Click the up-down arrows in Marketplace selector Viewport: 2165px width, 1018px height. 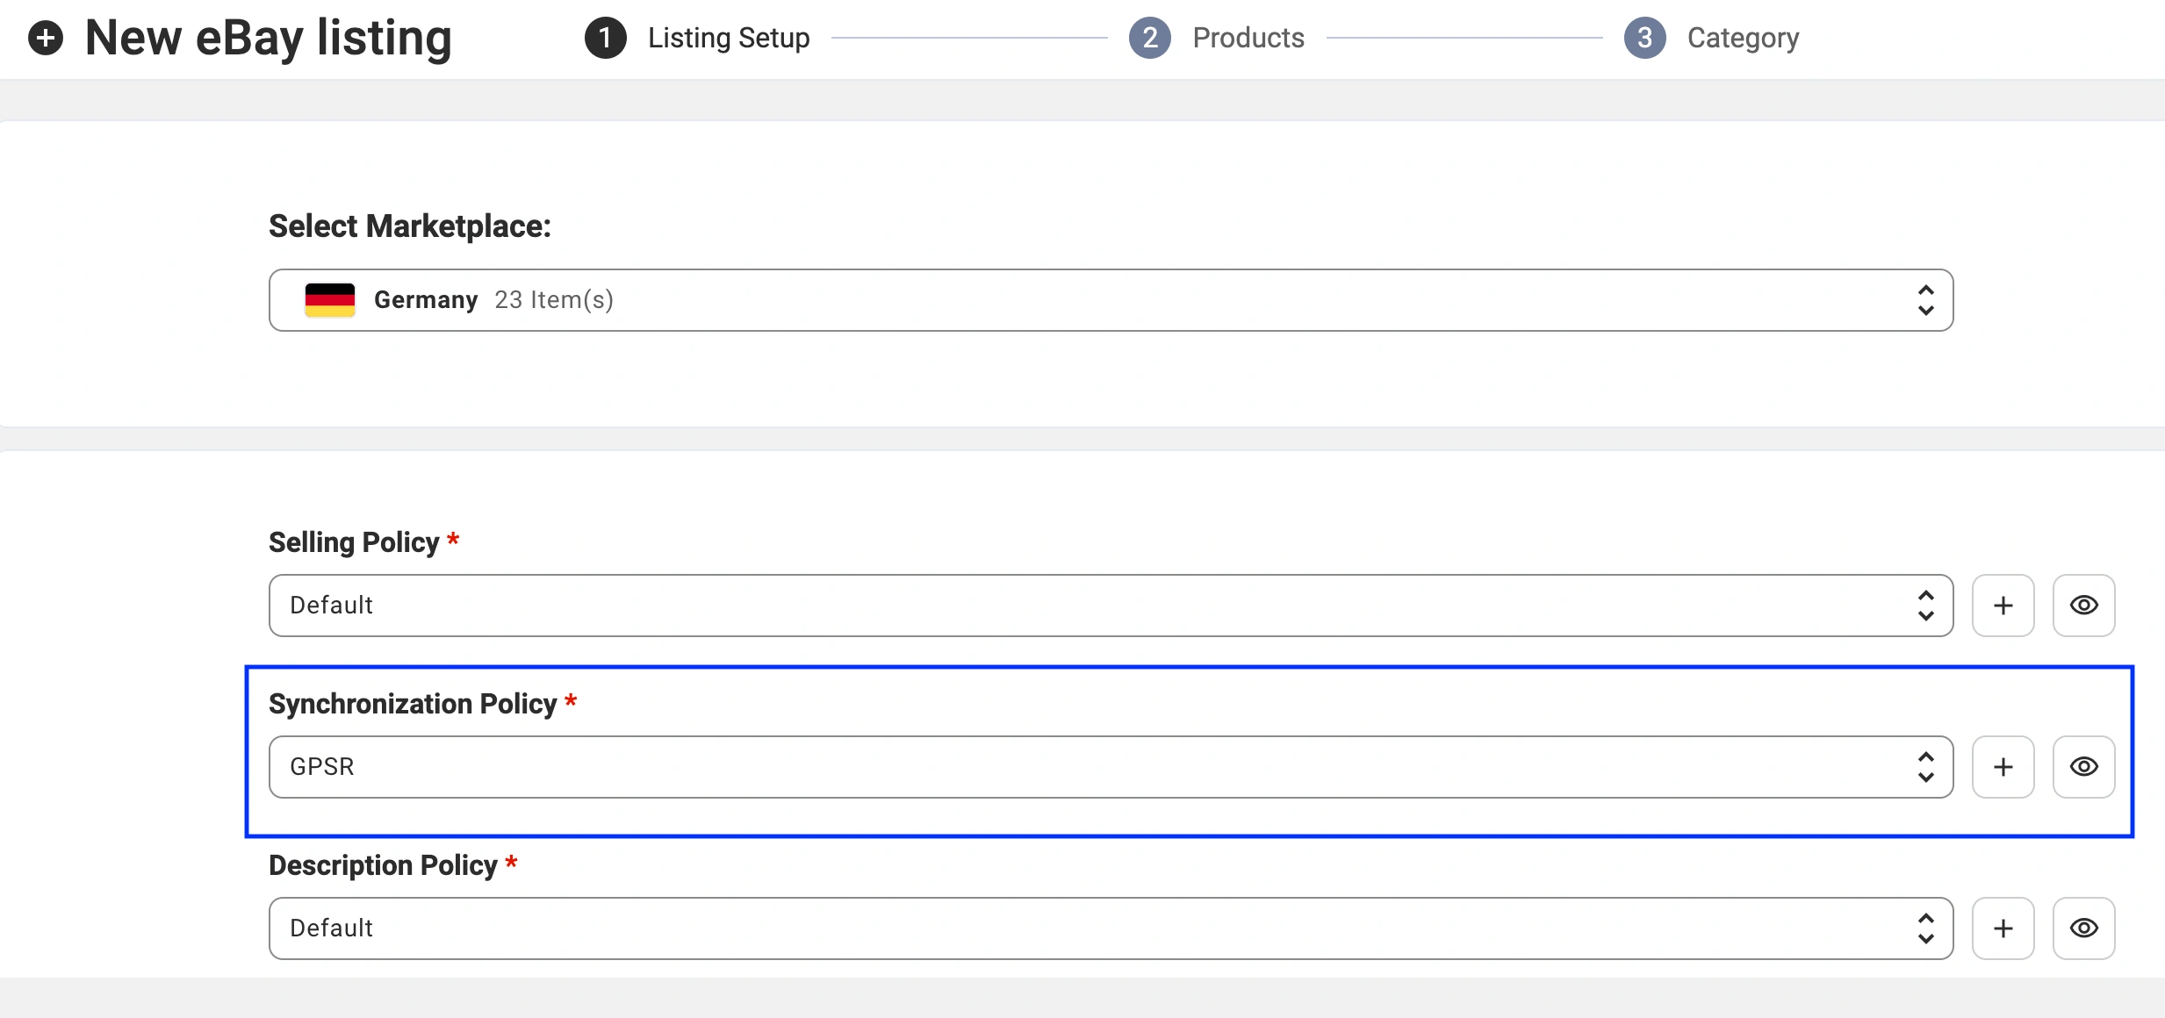(x=1926, y=300)
